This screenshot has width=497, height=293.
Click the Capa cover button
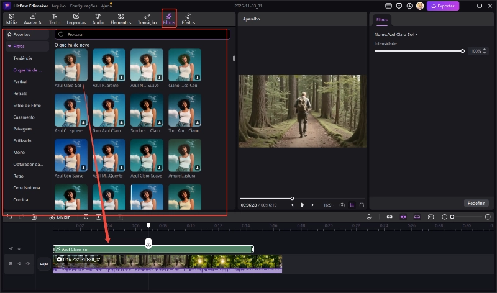[43, 264]
